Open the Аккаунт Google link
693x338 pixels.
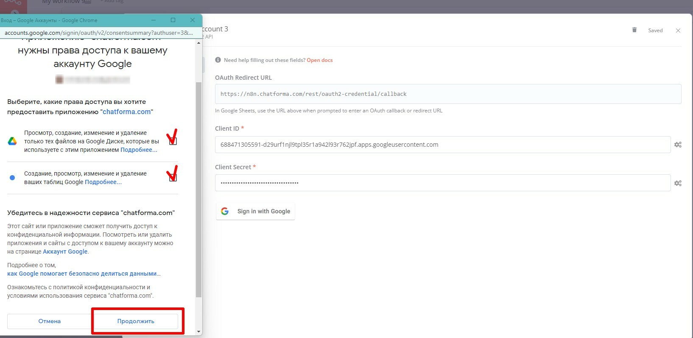tap(65, 251)
